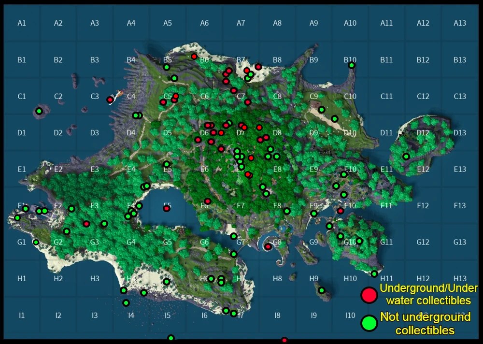Click the I10 grid cell label
Screen dimensions: 483x344
point(350,315)
